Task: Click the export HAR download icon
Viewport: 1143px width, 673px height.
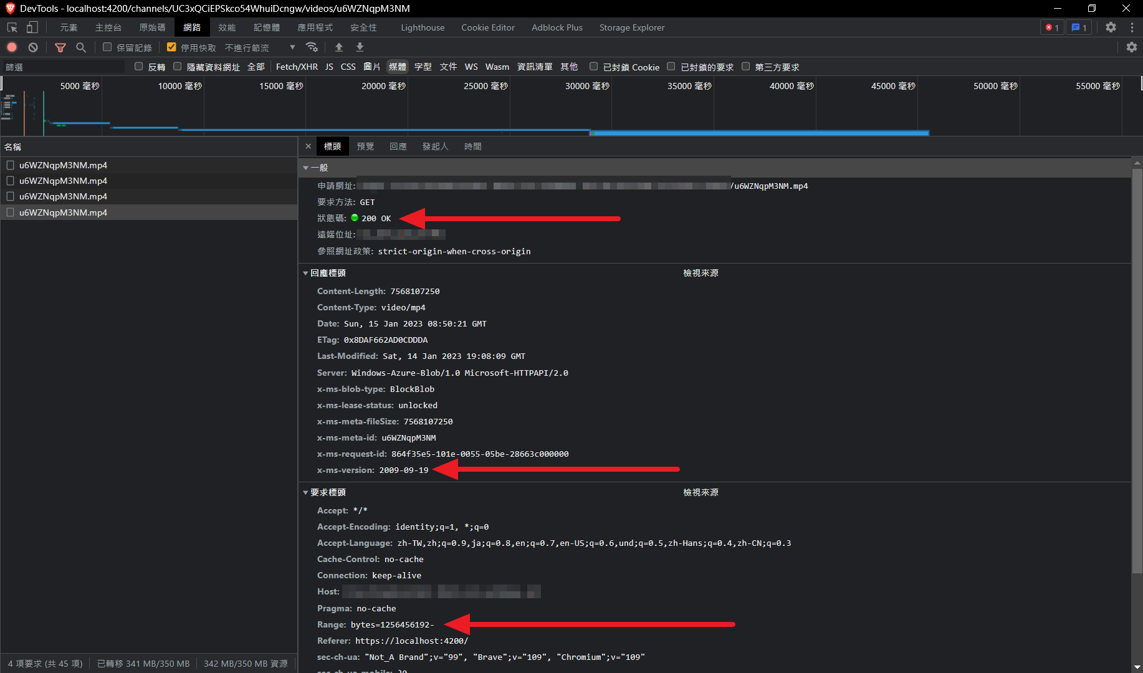Action: tap(360, 47)
